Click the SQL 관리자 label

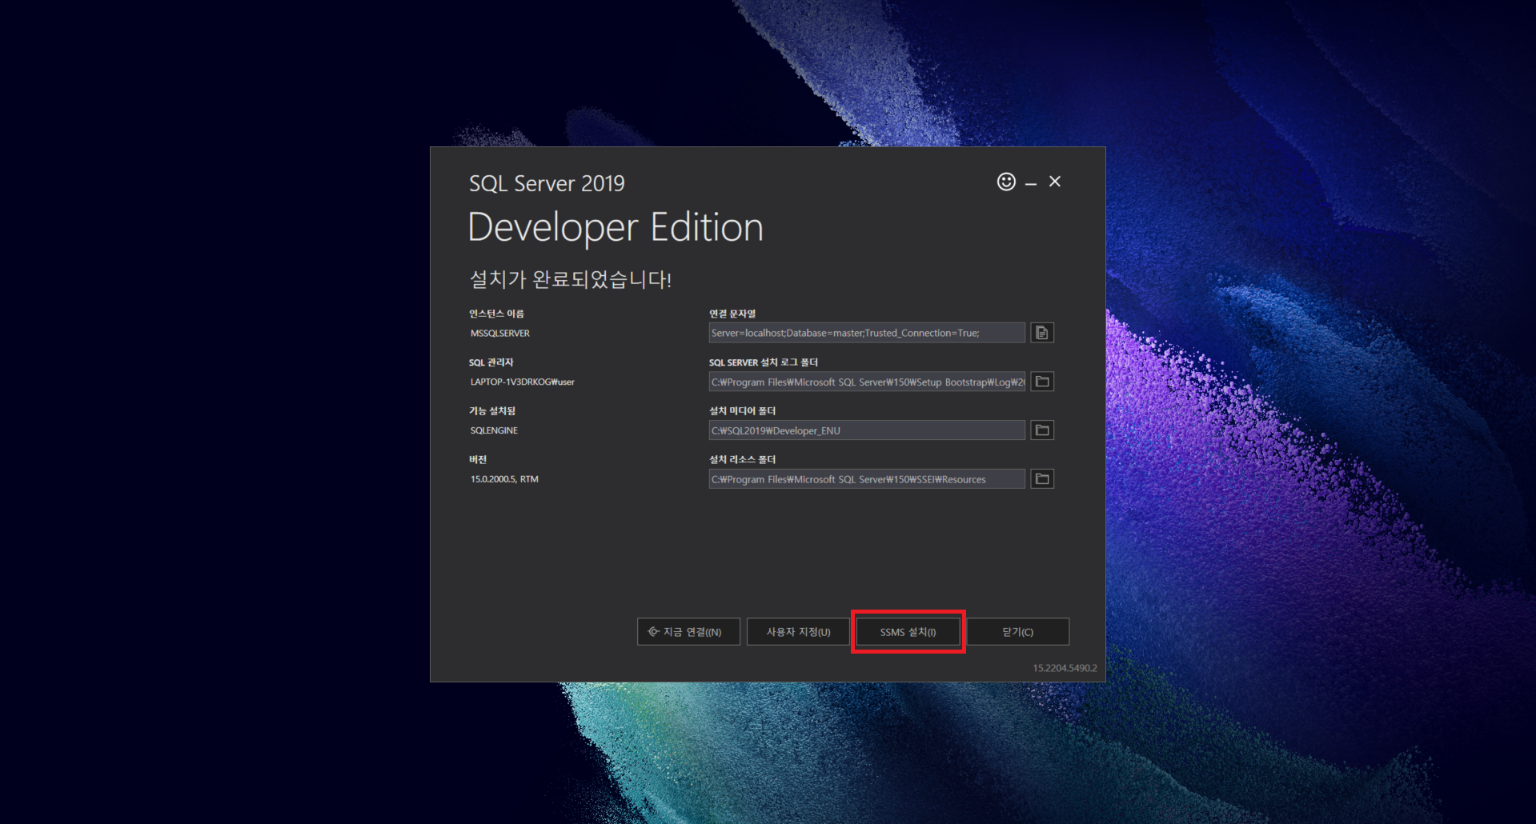click(x=491, y=362)
